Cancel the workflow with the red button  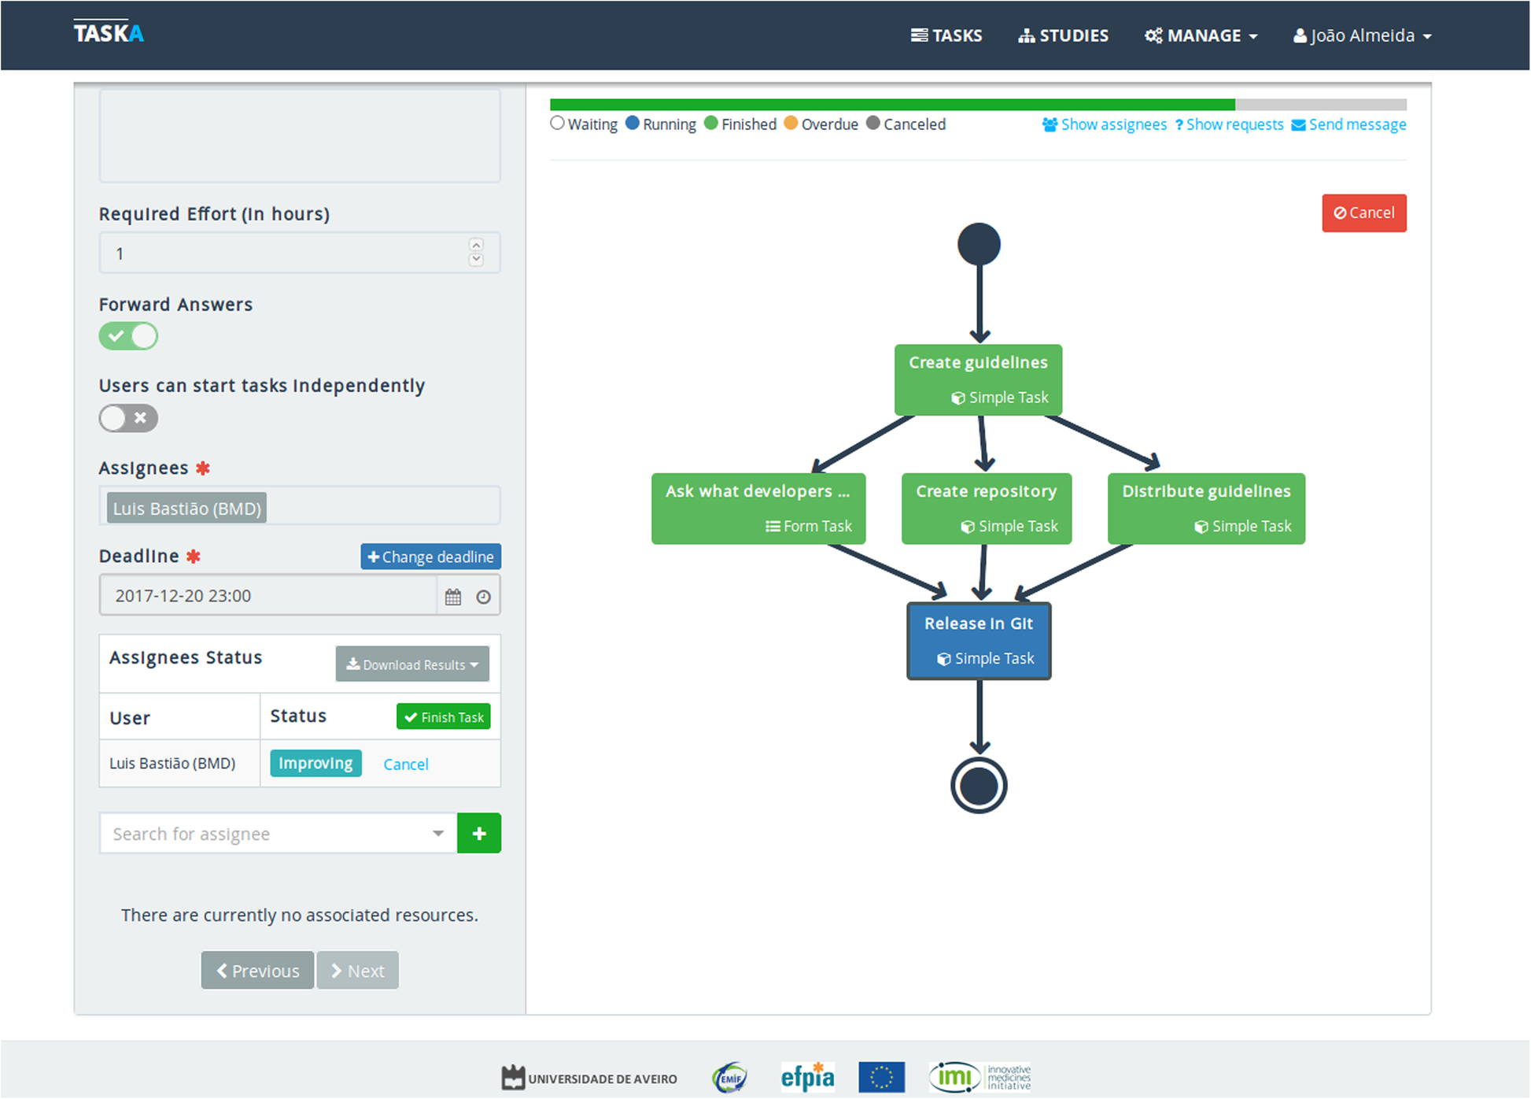[x=1363, y=213]
